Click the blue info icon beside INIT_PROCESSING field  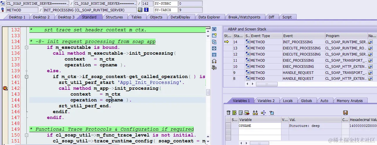pyautogui.click(x=146, y=10)
